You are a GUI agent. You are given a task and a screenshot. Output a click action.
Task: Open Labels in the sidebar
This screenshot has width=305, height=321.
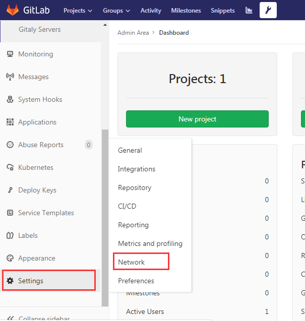point(28,235)
